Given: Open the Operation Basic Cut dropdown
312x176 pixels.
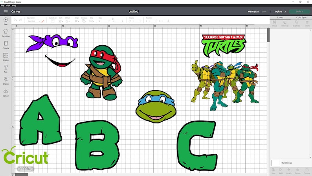Looking at the screenshot, I should click(x=33, y=21).
